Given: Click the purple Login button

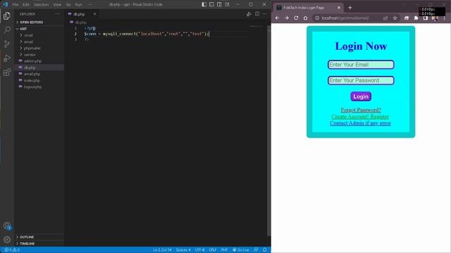Looking at the screenshot, I should click(x=361, y=96).
